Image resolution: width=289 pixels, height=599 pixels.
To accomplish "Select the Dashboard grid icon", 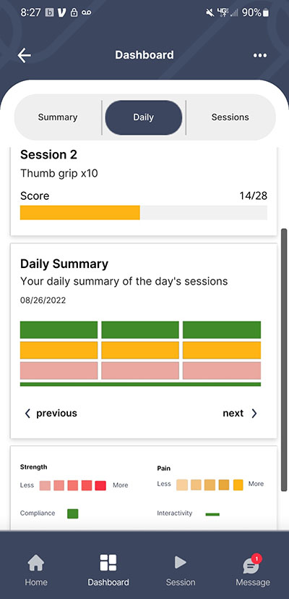I will click(x=108, y=563).
